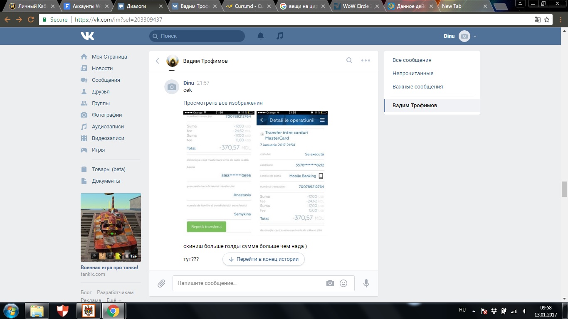Search within the conversation using magnifier

349,61
